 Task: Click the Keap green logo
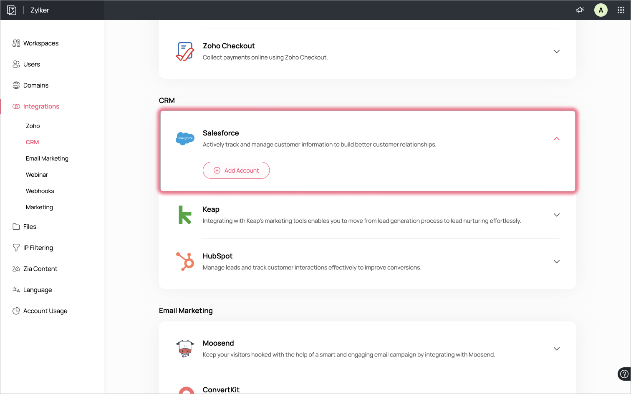point(185,215)
